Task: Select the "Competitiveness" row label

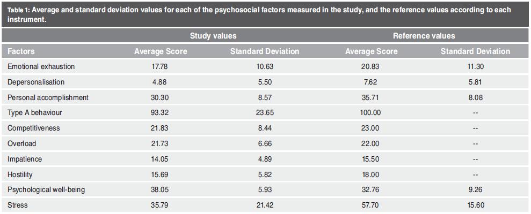Action: pos(34,129)
